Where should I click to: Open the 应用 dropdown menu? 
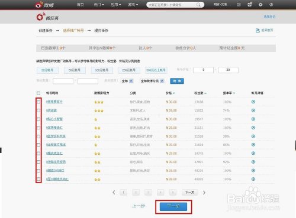coord(116,5)
